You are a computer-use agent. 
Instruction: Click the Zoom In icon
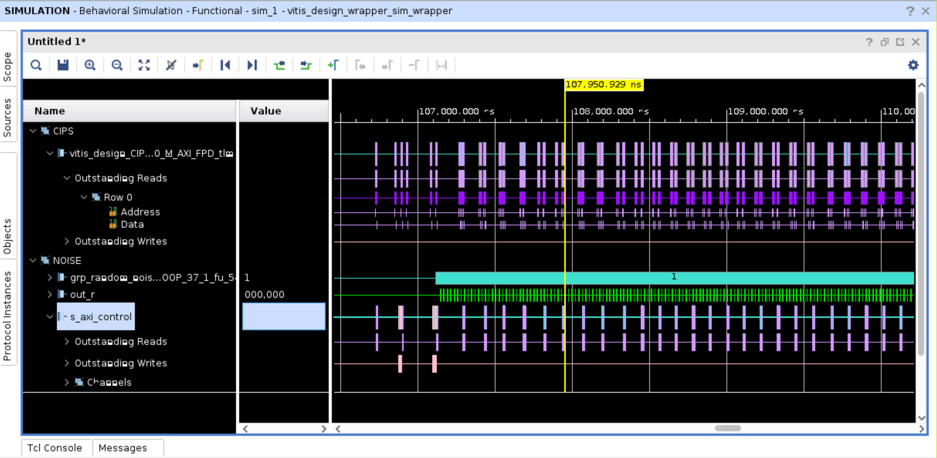[90, 65]
